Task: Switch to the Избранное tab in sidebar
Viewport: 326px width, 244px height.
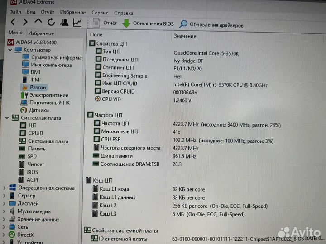Action: coord(41,33)
